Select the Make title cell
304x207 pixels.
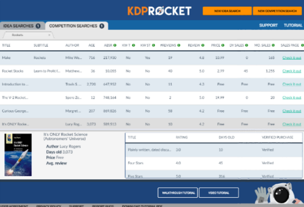(x=6, y=58)
